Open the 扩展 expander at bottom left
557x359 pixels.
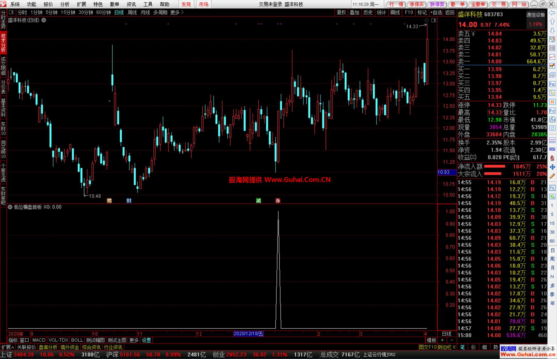8,347
